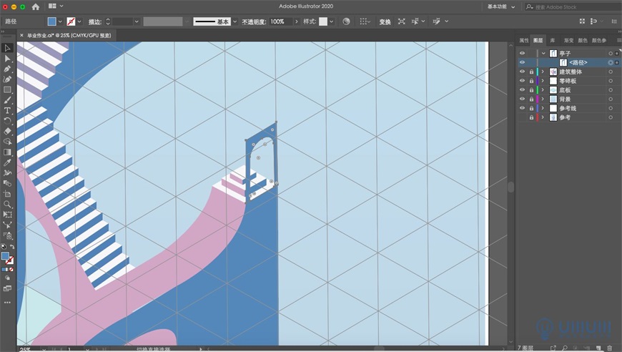The width and height of the screenshot is (622, 352).
Task: Hide the <路径> sublayer
Action: click(x=522, y=62)
